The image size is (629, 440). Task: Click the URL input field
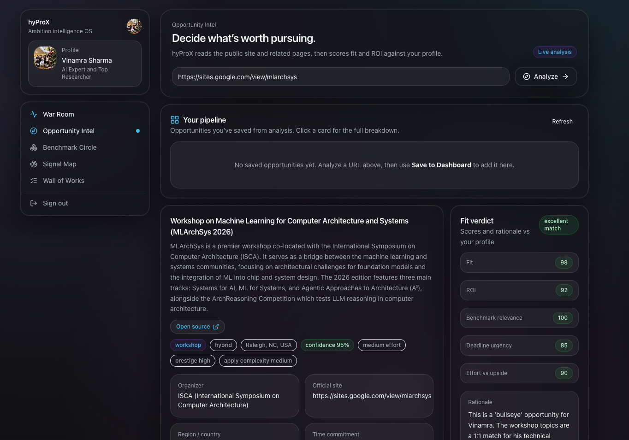341,76
